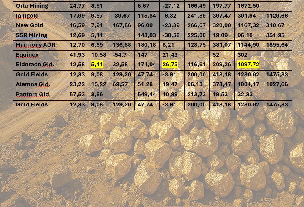Click 549,44 in the Pantora row
Image resolution: width=304 pixels, height=207 pixels.
(147, 95)
